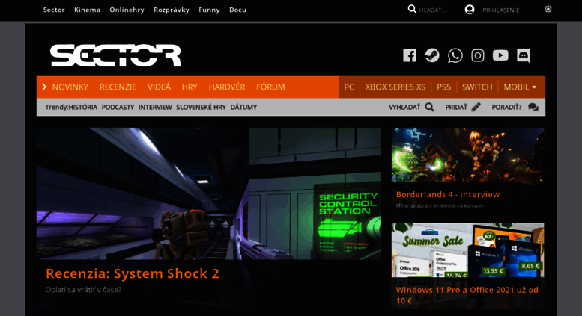Click 'Oplatí sa vrátiť v čase?' subtitle
This screenshot has height=316, width=582.
pyautogui.click(x=83, y=290)
